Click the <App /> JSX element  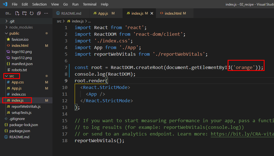click(95, 94)
